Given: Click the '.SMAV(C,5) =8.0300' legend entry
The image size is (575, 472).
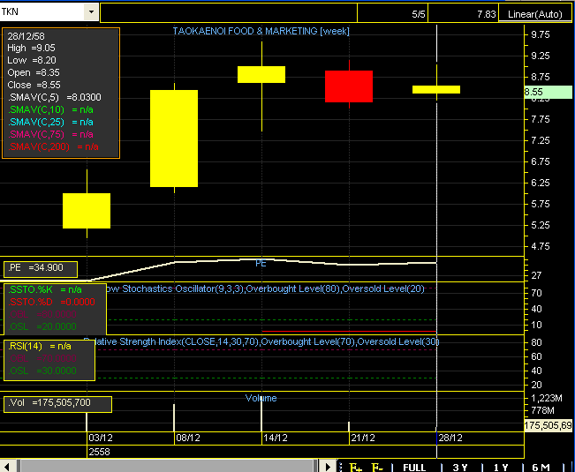Looking at the screenshot, I should tap(54, 97).
